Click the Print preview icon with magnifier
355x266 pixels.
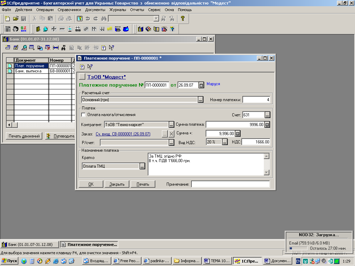[69, 19]
